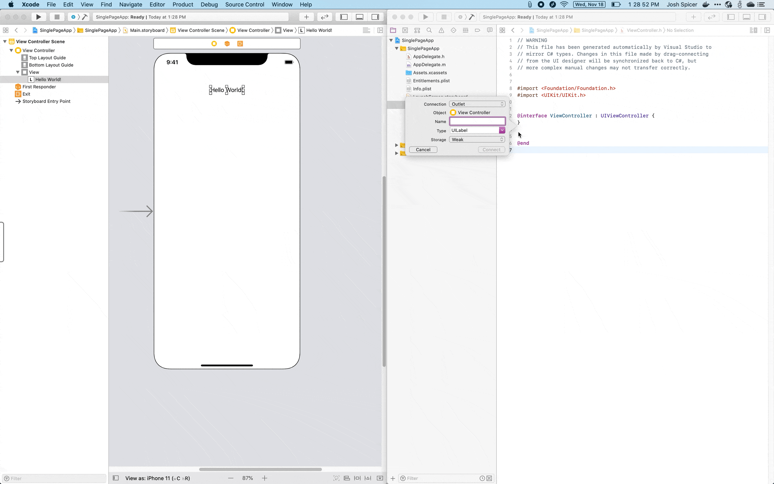
Task: Open the Find navigator magnifier icon
Action: click(x=429, y=30)
